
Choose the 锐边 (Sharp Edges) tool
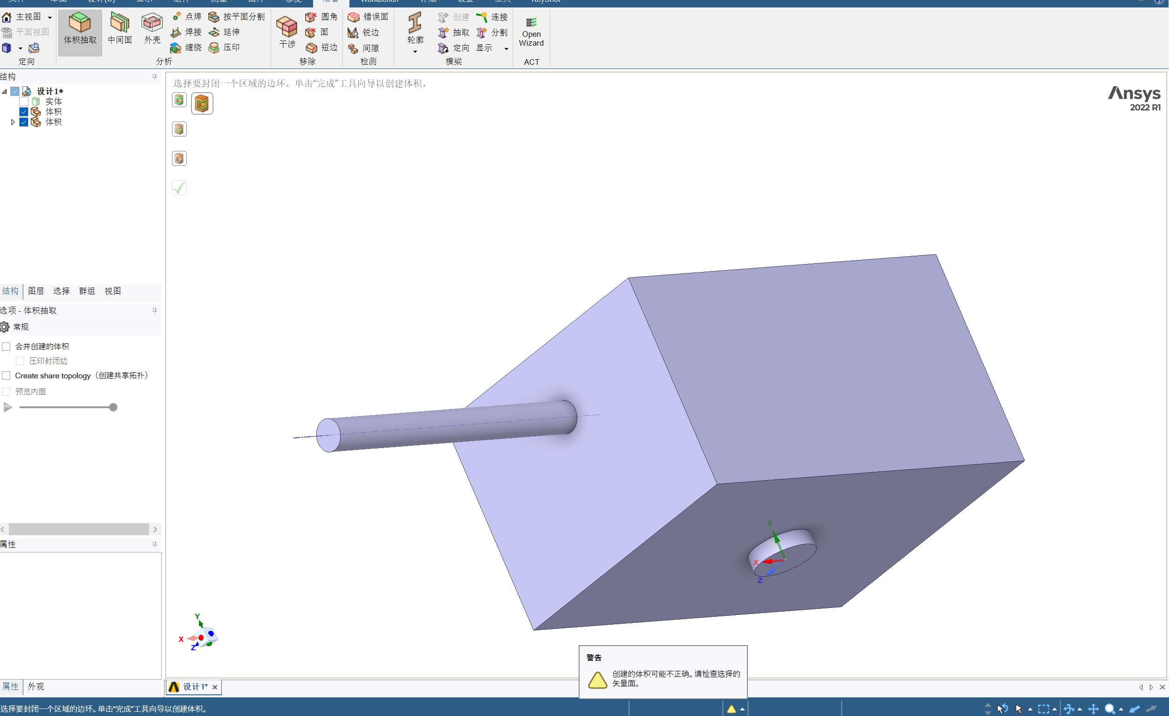(363, 32)
